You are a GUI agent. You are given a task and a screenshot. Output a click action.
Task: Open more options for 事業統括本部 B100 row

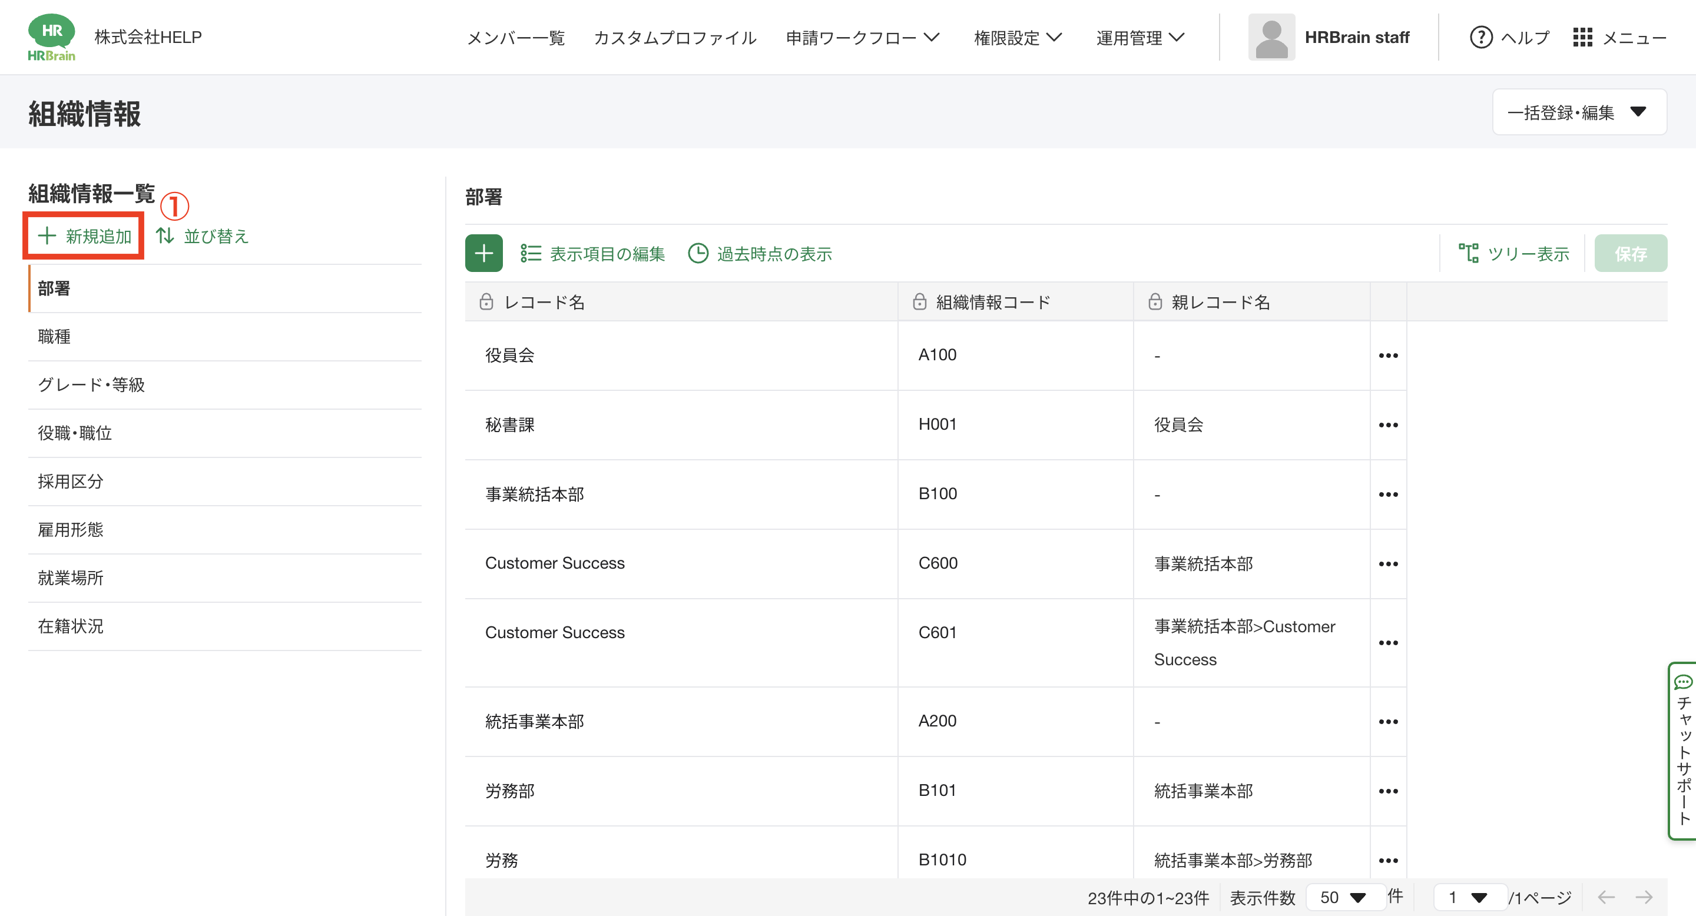pyautogui.click(x=1388, y=494)
